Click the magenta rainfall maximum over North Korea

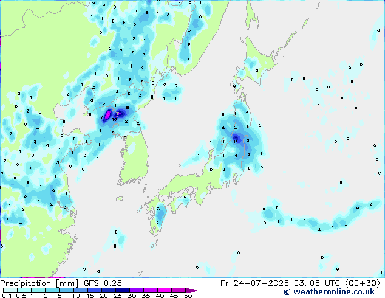click(x=107, y=114)
